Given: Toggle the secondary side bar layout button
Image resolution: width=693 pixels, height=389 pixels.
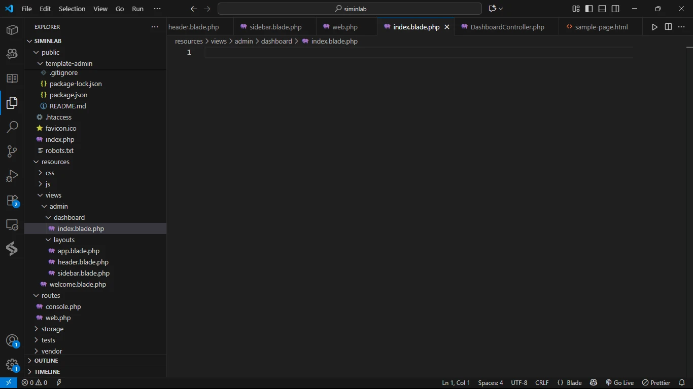Looking at the screenshot, I should coord(615,9).
